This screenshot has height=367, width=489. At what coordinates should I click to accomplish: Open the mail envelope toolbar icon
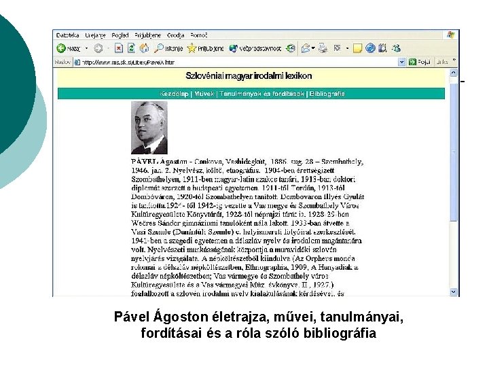pyautogui.click(x=306, y=48)
